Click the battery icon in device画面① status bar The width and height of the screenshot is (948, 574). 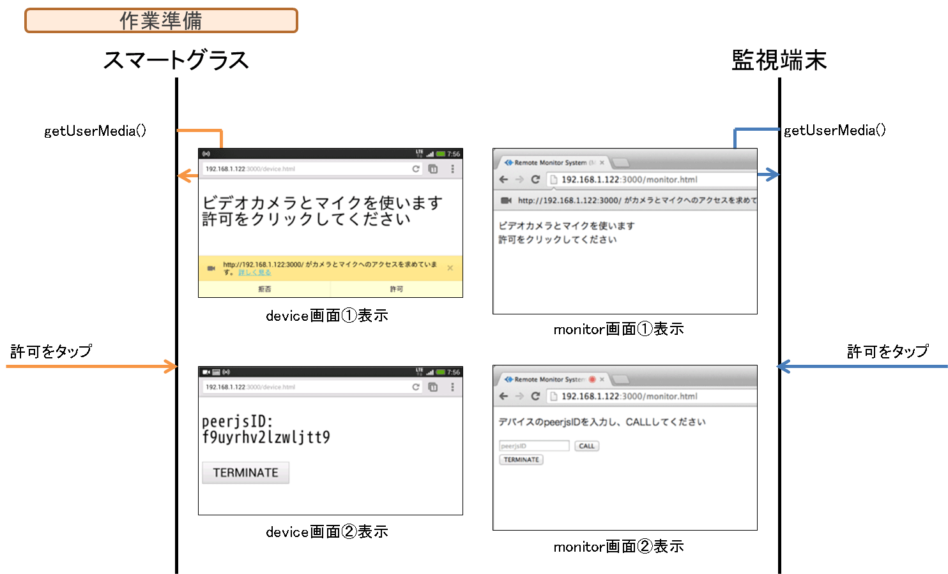click(x=441, y=154)
